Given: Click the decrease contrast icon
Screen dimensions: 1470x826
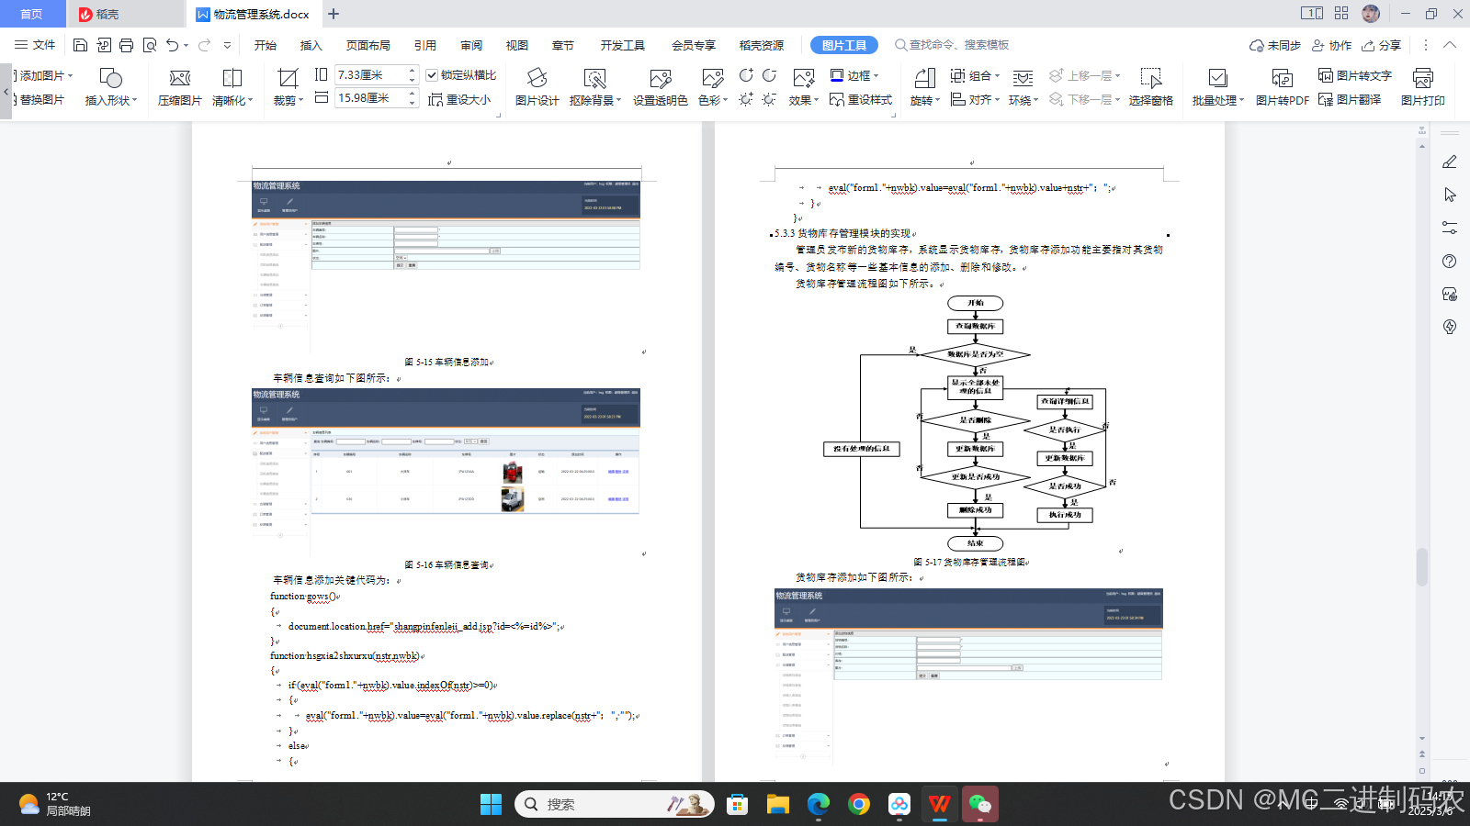Looking at the screenshot, I should pos(769,75).
